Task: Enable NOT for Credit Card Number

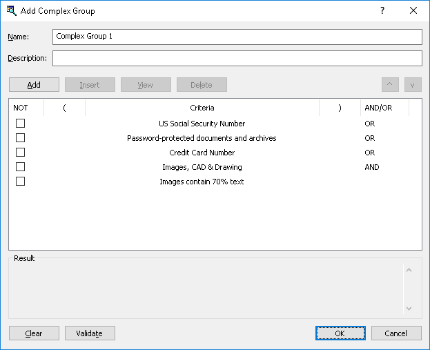Action: tap(21, 153)
